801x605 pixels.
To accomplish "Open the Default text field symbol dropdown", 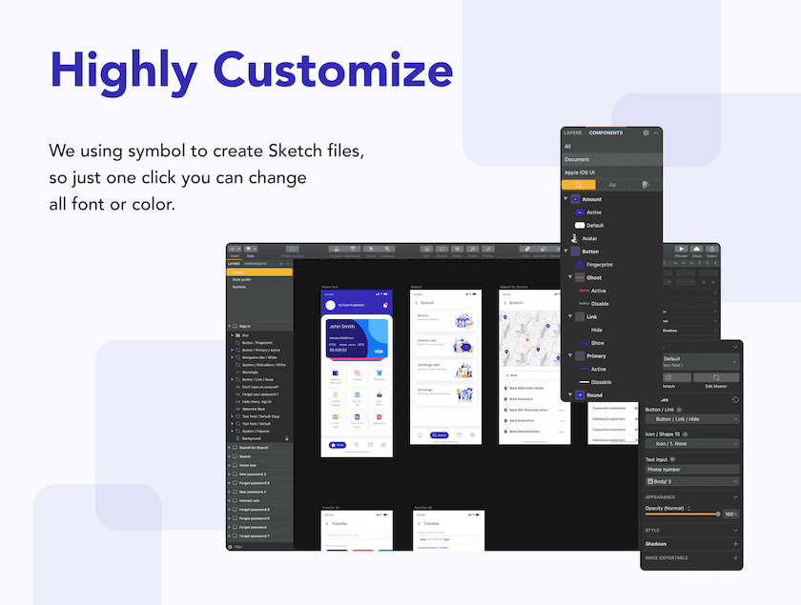I will point(699,361).
